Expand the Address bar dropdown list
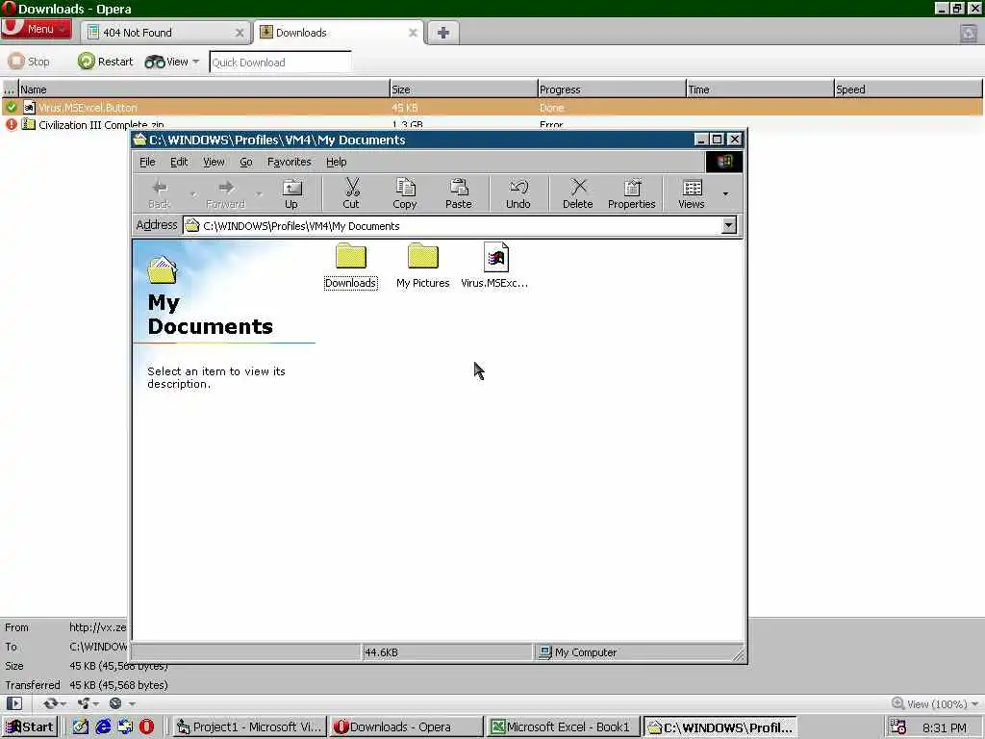Screen dimensions: 985x739 click(x=729, y=225)
